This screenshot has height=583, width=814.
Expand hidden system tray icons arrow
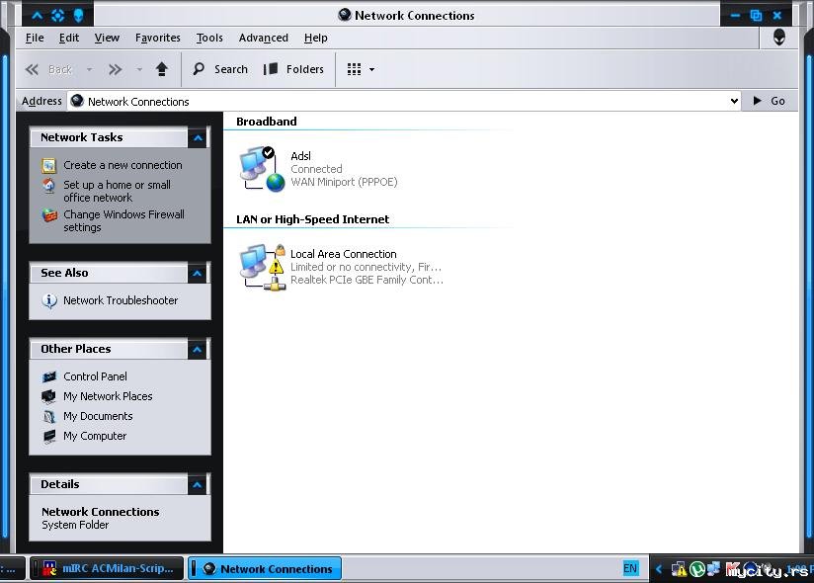click(658, 569)
